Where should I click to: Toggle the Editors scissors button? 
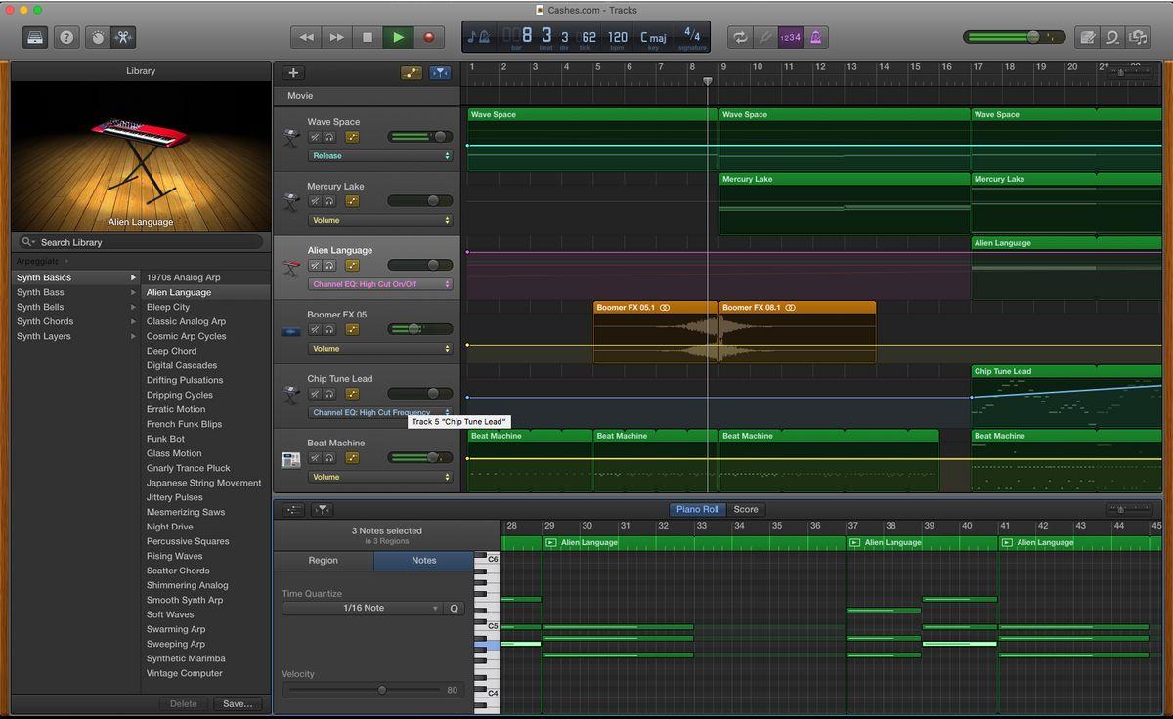[x=123, y=37]
